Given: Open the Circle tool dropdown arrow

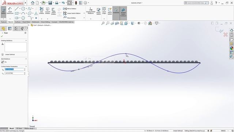Looking at the screenshot, I should point(26,9).
